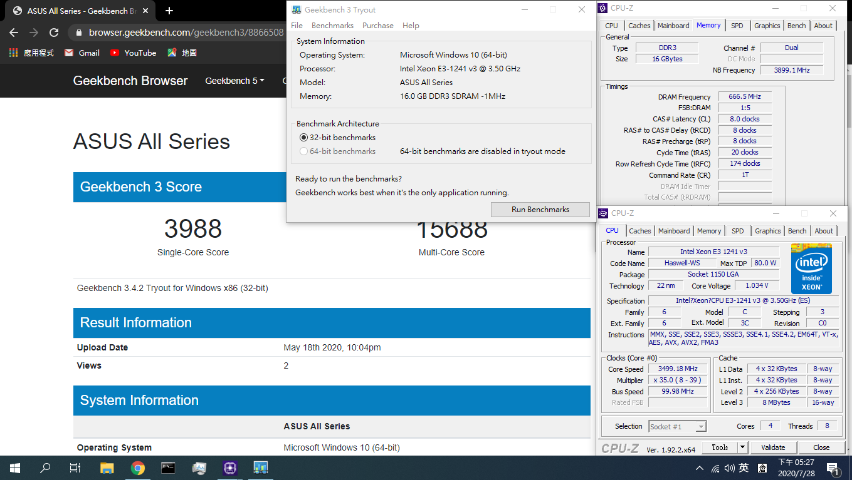The height and width of the screenshot is (480, 852).
Task: Click upload date May 18th 2020, 10:04pm
Action: 332,347
